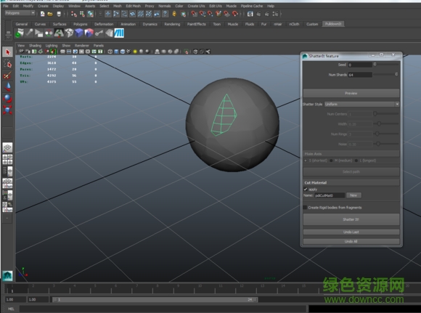Click the Preview button

point(351,93)
